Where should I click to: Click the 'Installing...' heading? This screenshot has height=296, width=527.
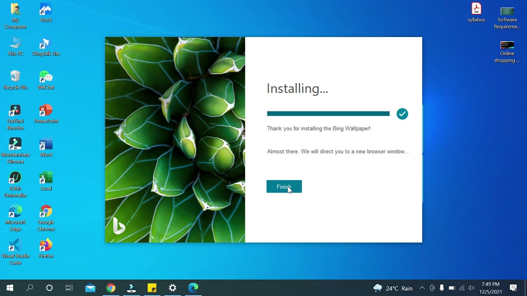(297, 88)
